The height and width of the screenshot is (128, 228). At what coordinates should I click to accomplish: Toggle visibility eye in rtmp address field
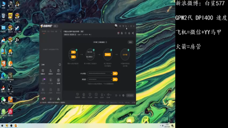(111, 73)
